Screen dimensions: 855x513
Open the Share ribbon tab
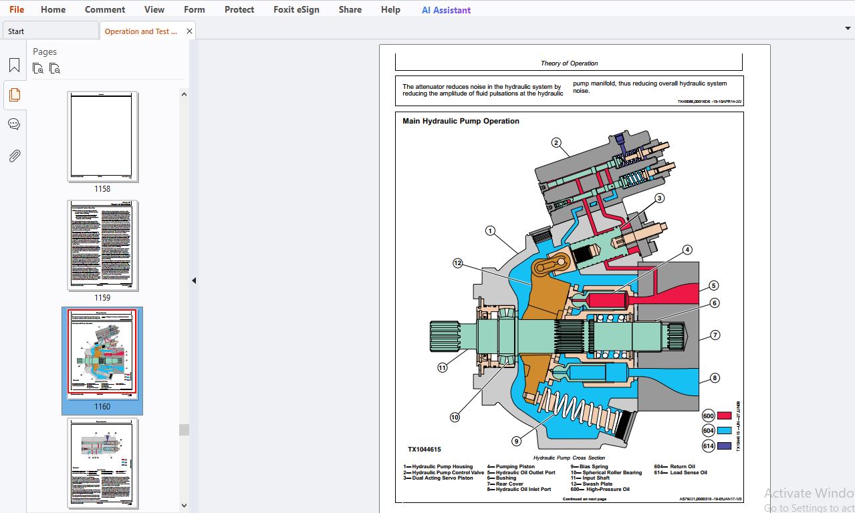[x=350, y=9]
